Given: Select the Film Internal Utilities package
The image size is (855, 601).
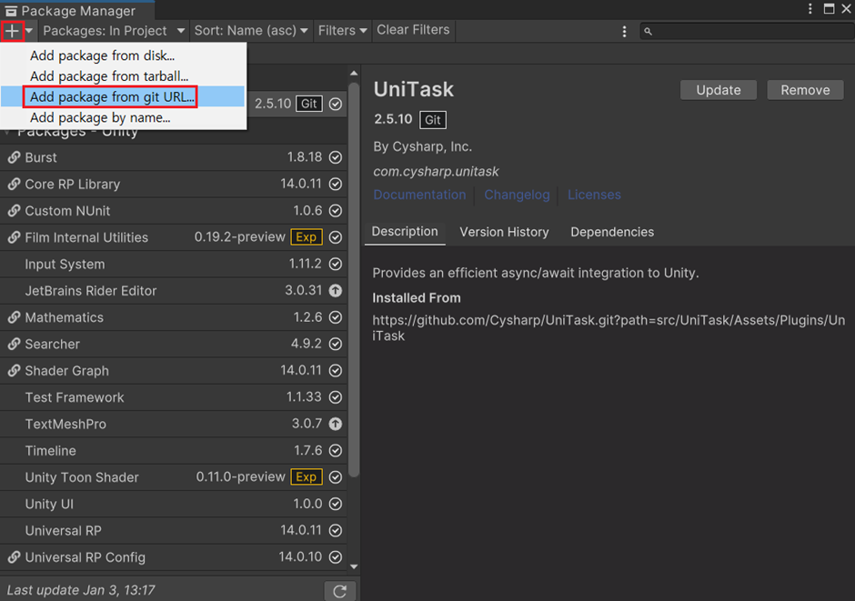Looking at the screenshot, I should (x=174, y=237).
